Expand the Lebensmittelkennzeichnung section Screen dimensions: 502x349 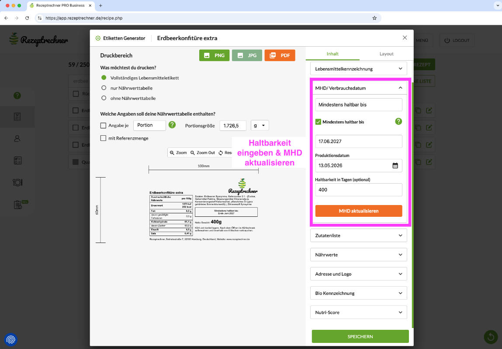click(359, 69)
